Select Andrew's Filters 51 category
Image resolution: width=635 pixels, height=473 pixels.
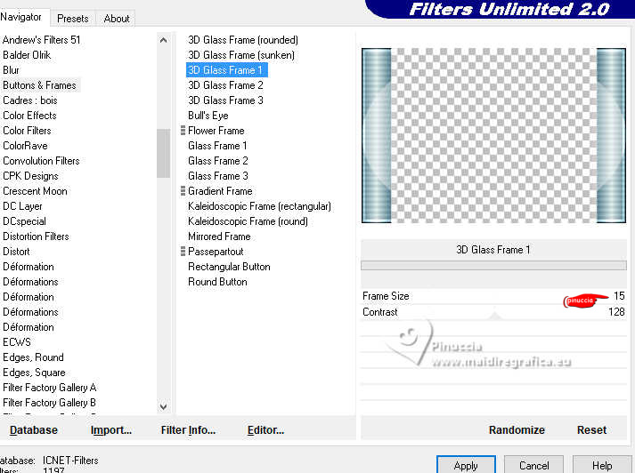pos(41,40)
